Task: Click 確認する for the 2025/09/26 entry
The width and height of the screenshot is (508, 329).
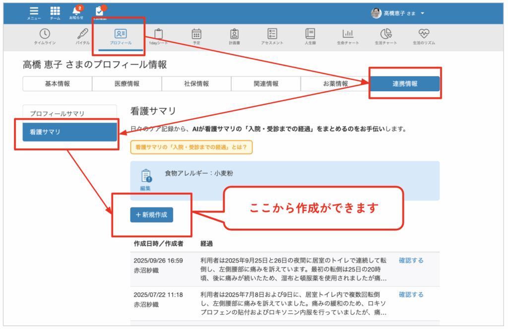Action: 411,260
